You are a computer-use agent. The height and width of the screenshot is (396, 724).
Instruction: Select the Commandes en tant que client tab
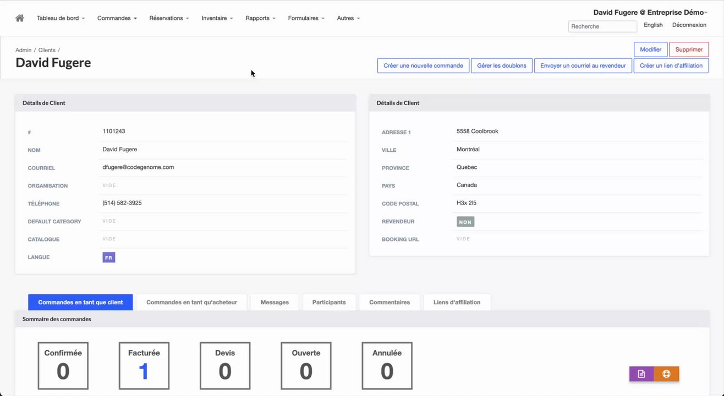click(x=80, y=302)
